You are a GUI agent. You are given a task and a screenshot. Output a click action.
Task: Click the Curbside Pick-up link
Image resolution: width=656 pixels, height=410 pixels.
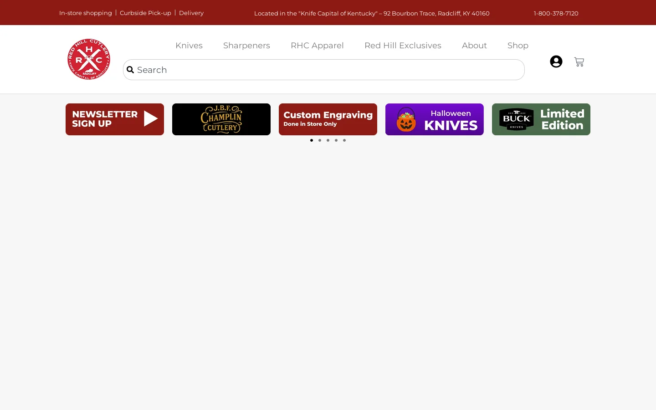[145, 13]
